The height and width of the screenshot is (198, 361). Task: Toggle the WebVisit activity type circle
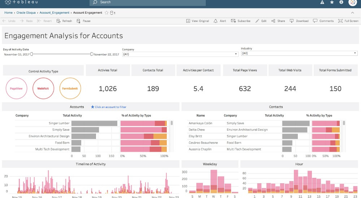(43, 88)
